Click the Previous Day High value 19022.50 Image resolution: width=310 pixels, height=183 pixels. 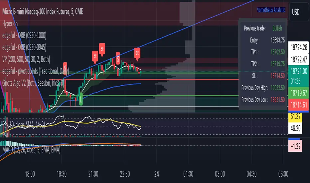coord(278,88)
